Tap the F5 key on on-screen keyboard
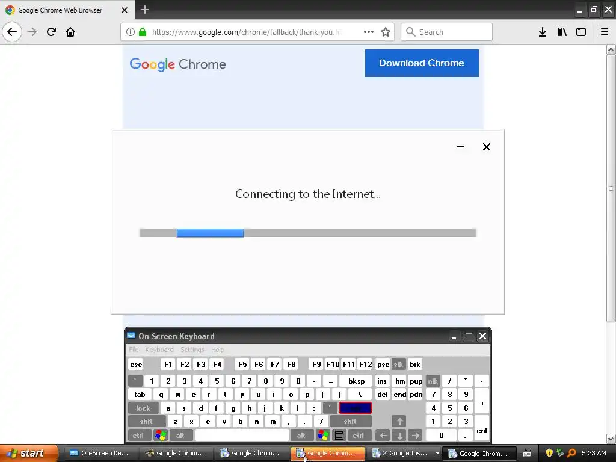 (242, 364)
